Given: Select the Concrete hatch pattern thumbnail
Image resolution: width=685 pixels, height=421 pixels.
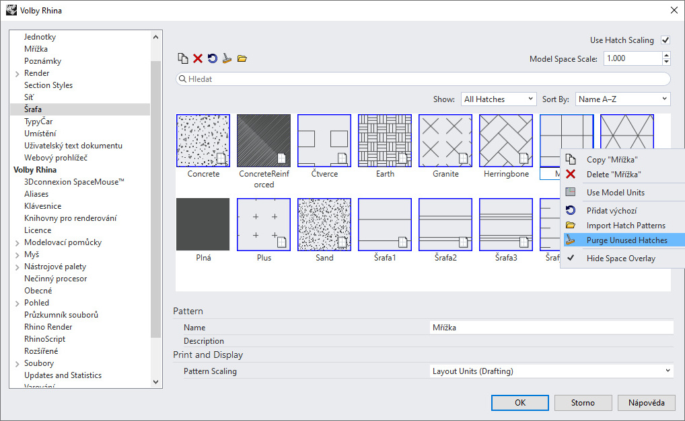Looking at the screenshot, I should coord(203,140).
